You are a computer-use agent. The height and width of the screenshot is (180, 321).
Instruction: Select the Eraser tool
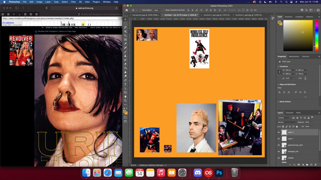[125, 64]
